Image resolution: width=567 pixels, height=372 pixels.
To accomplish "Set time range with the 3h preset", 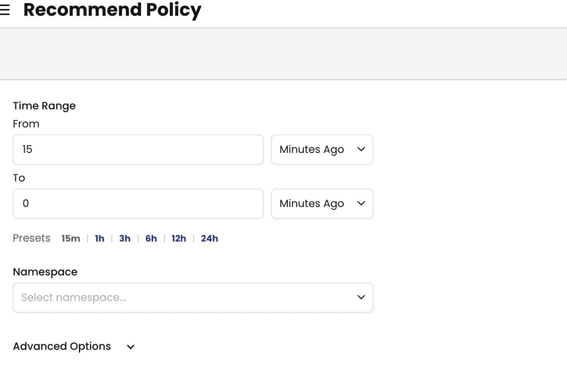I will [125, 239].
